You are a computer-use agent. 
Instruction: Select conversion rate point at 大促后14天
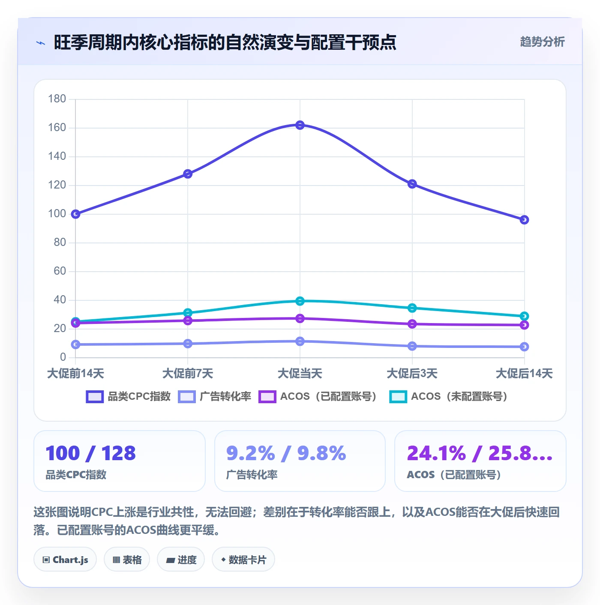(x=524, y=347)
